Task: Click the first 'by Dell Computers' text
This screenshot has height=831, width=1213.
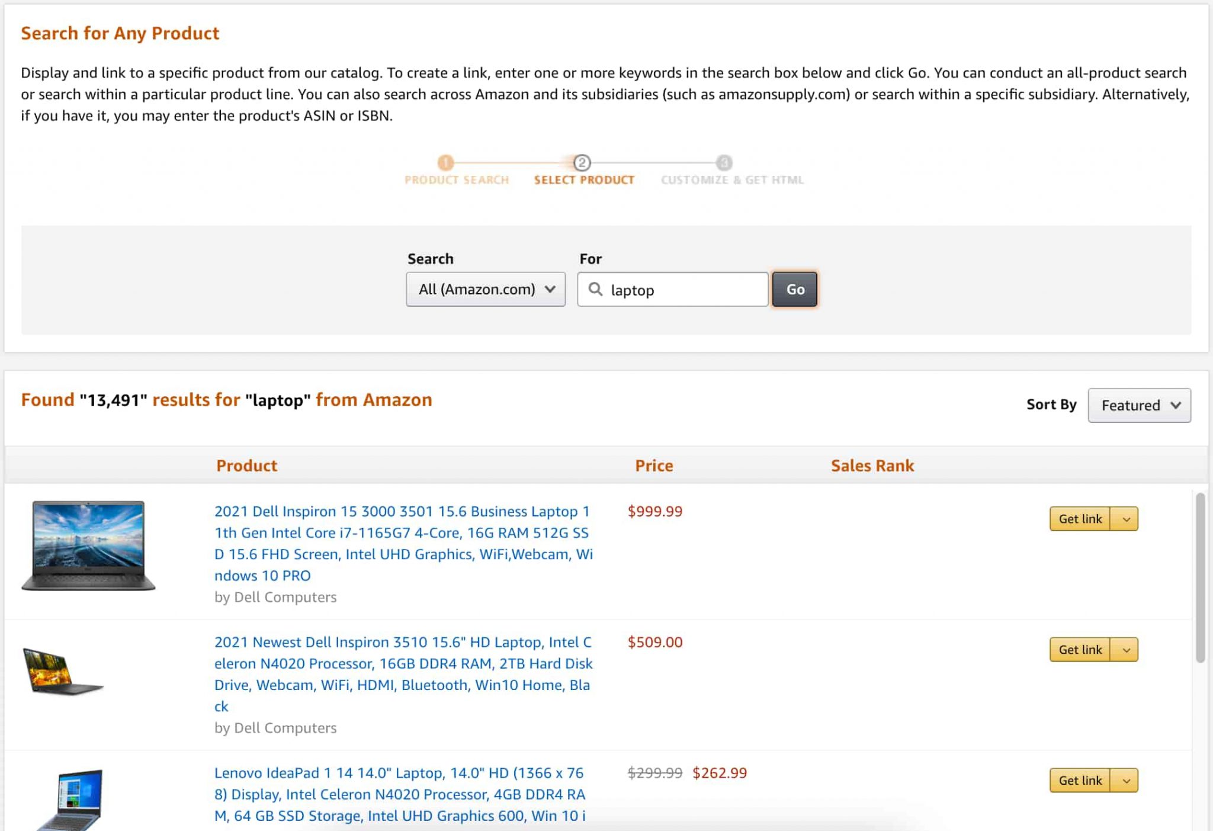Action: click(275, 597)
